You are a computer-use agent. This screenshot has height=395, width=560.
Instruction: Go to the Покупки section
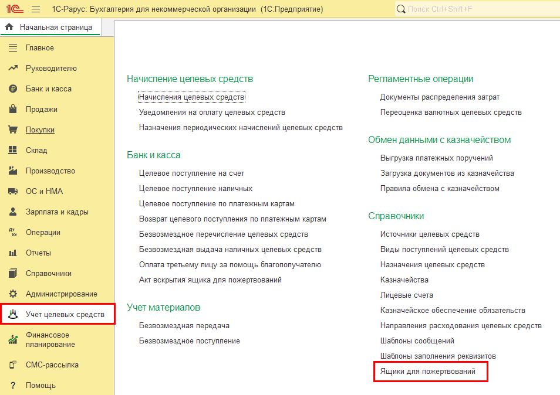click(x=40, y=130)
